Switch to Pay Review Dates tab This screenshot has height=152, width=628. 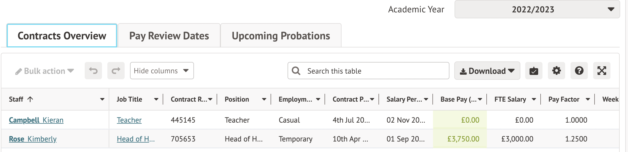click(x=169, y=36)
